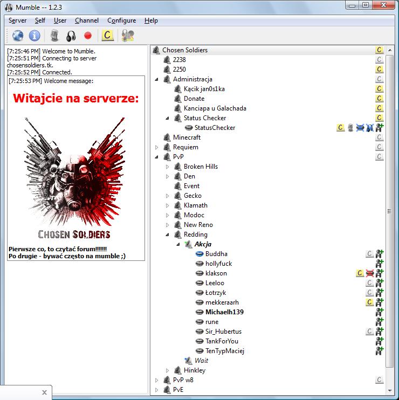This screenshot has height=400, width=399.
Task: Click klakson's muted red-cross icon
Action: tap(370, 273)
